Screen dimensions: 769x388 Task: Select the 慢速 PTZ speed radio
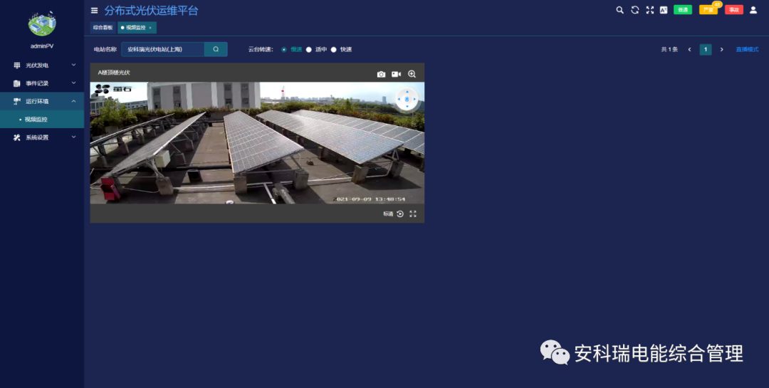(284, 50)
